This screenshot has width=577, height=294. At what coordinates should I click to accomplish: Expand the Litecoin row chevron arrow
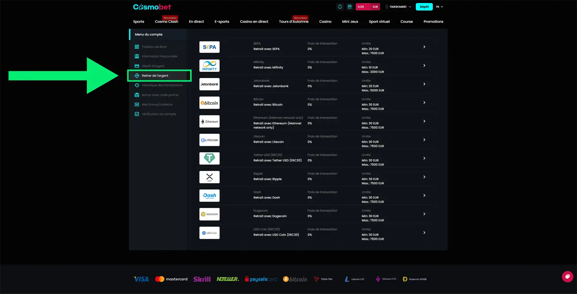click(424, 140)
